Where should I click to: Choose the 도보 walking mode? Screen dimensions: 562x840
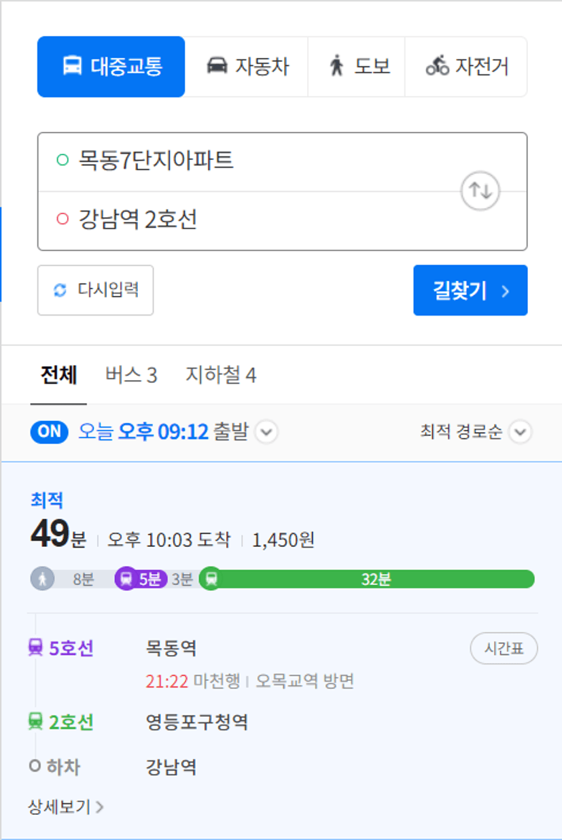pyautogui.click(x=357, y=67)
